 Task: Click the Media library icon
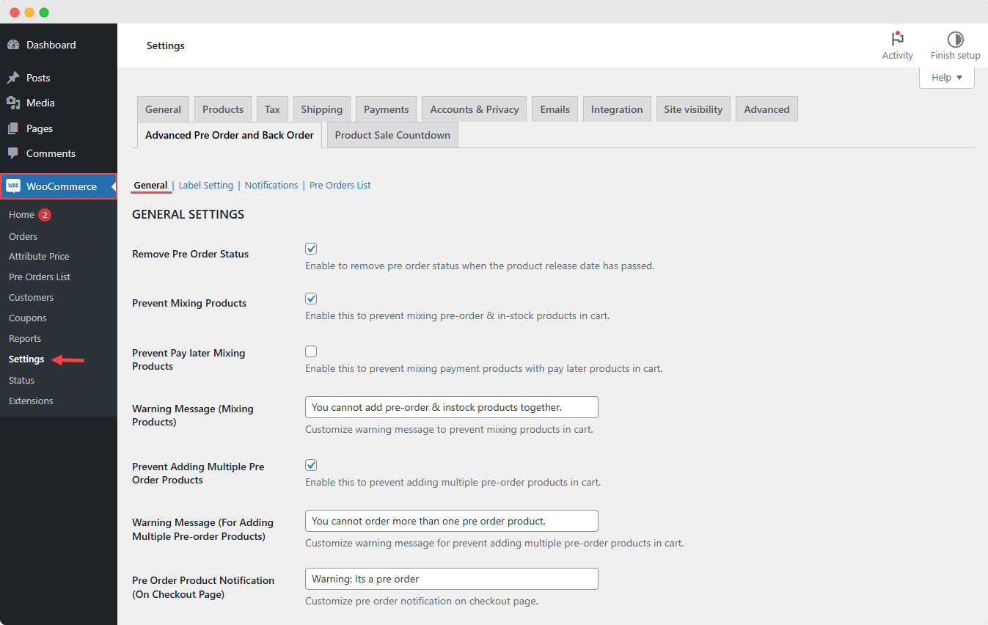coord(13,103)
